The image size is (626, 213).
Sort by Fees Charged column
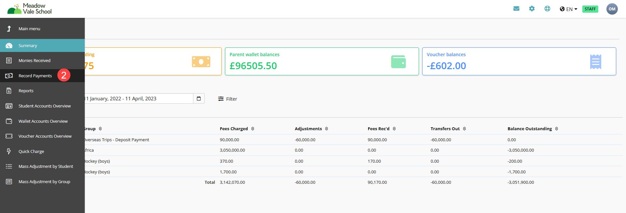point(253,129)
